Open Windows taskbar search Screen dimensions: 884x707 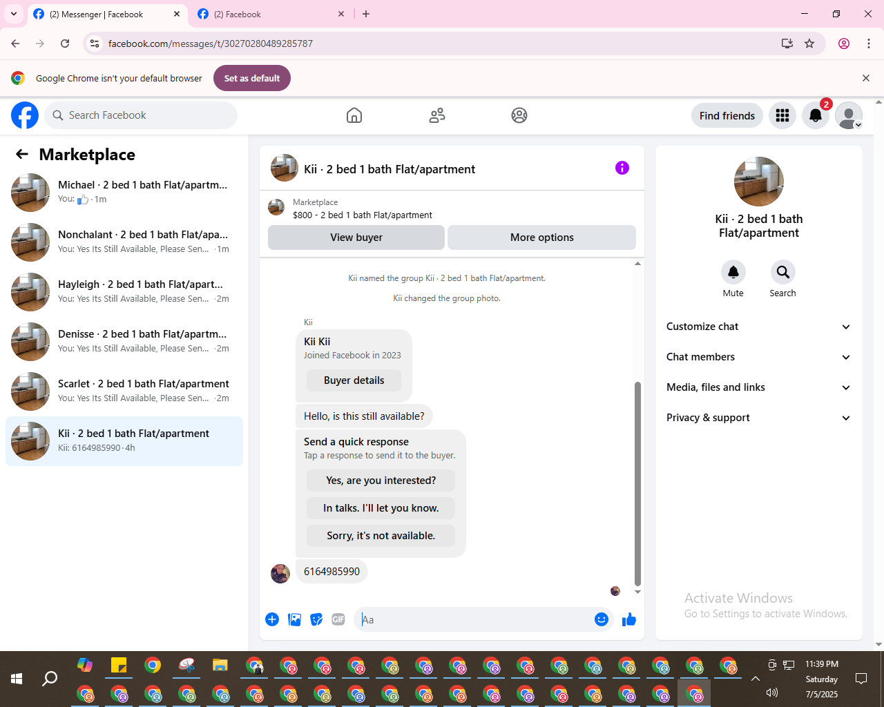point(50,679)
